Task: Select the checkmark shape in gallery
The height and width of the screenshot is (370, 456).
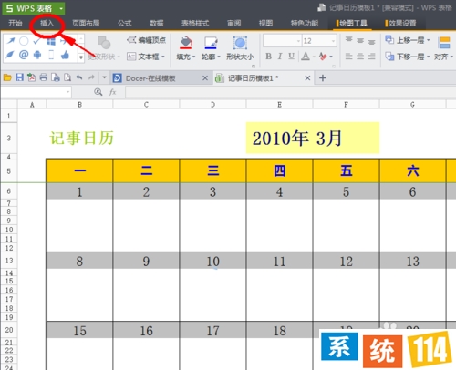Action: point(37,41)
